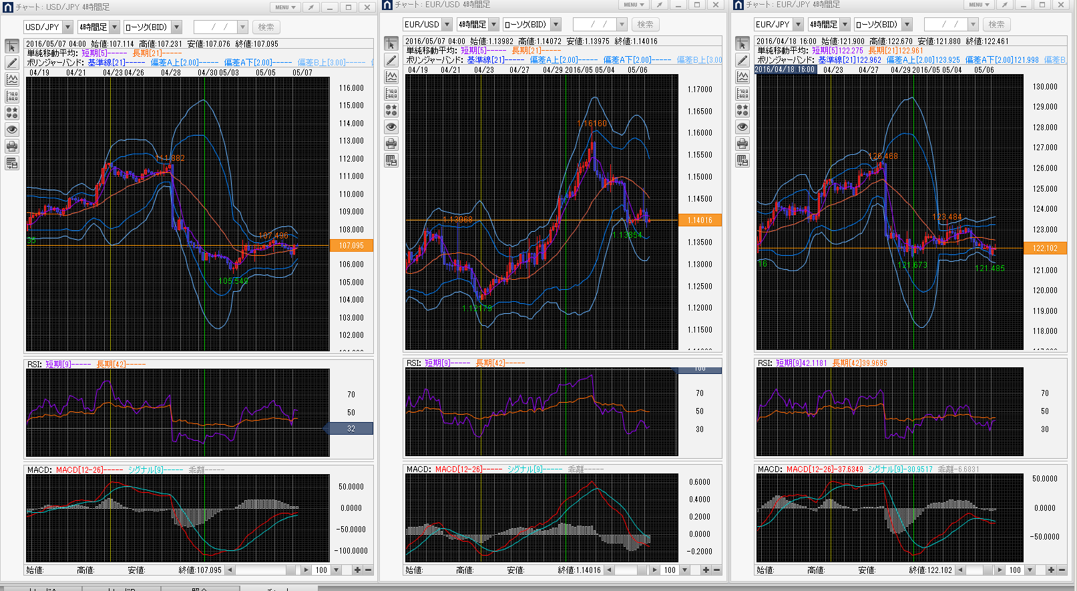Open technical indicators icon in the EUR/JPY chart
Screen dimensions: 1077x591
tap(742, 77)
